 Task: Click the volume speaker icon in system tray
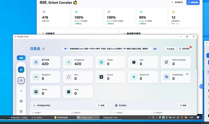(x=174, y=117)
